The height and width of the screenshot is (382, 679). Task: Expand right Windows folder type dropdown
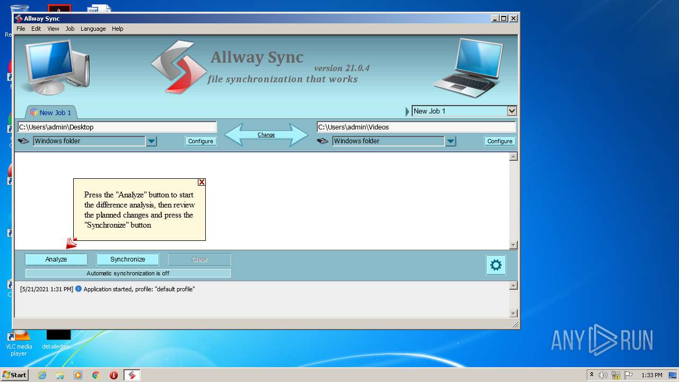click(x=450, y=141)
